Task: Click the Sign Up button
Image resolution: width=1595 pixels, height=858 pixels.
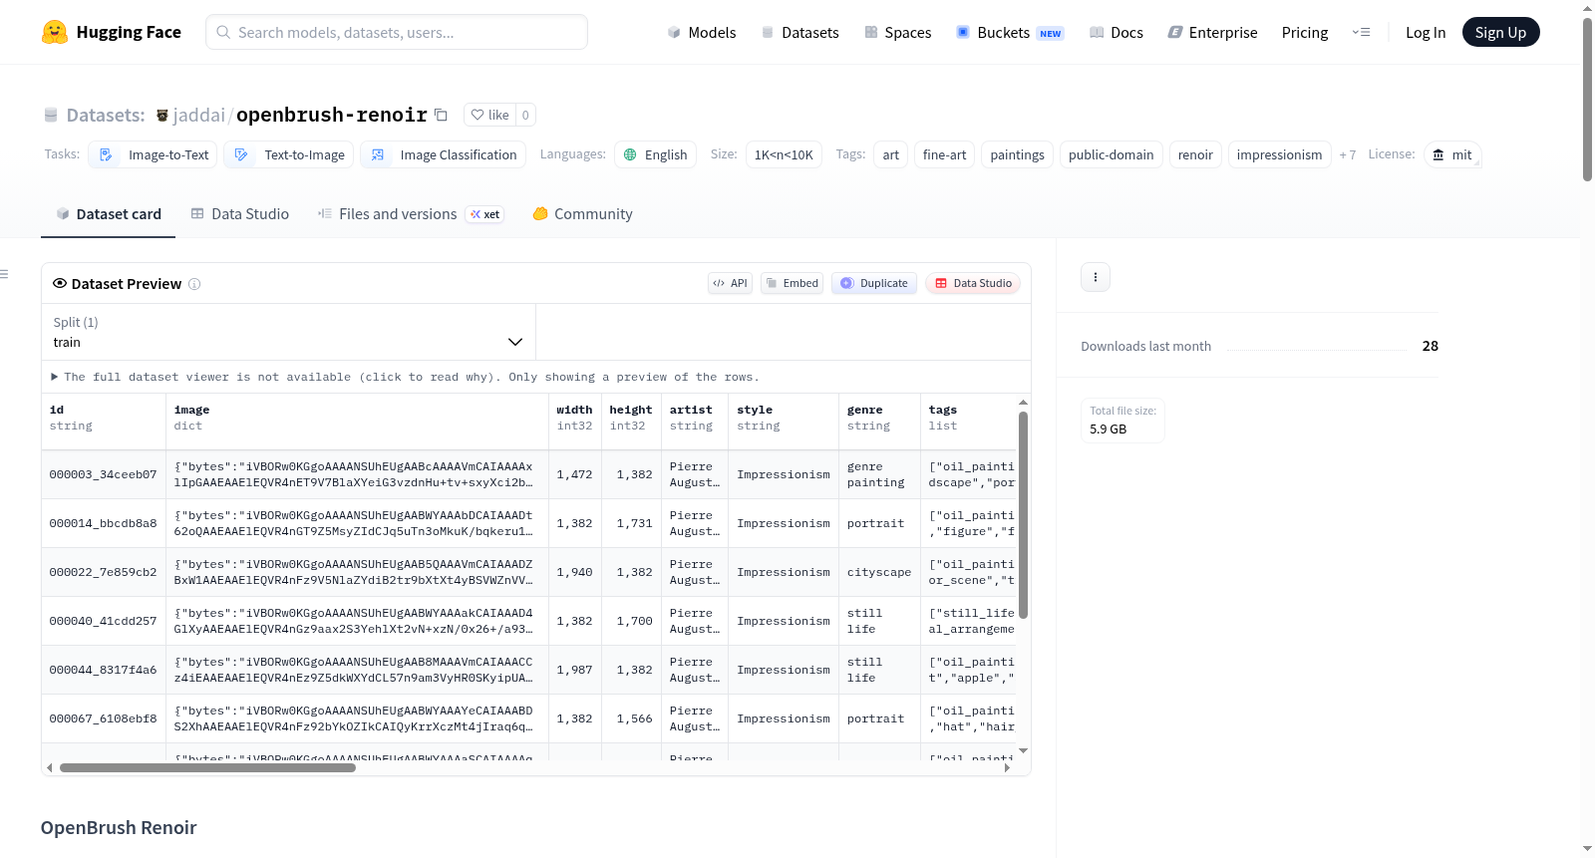Action: coord(1500,32)
